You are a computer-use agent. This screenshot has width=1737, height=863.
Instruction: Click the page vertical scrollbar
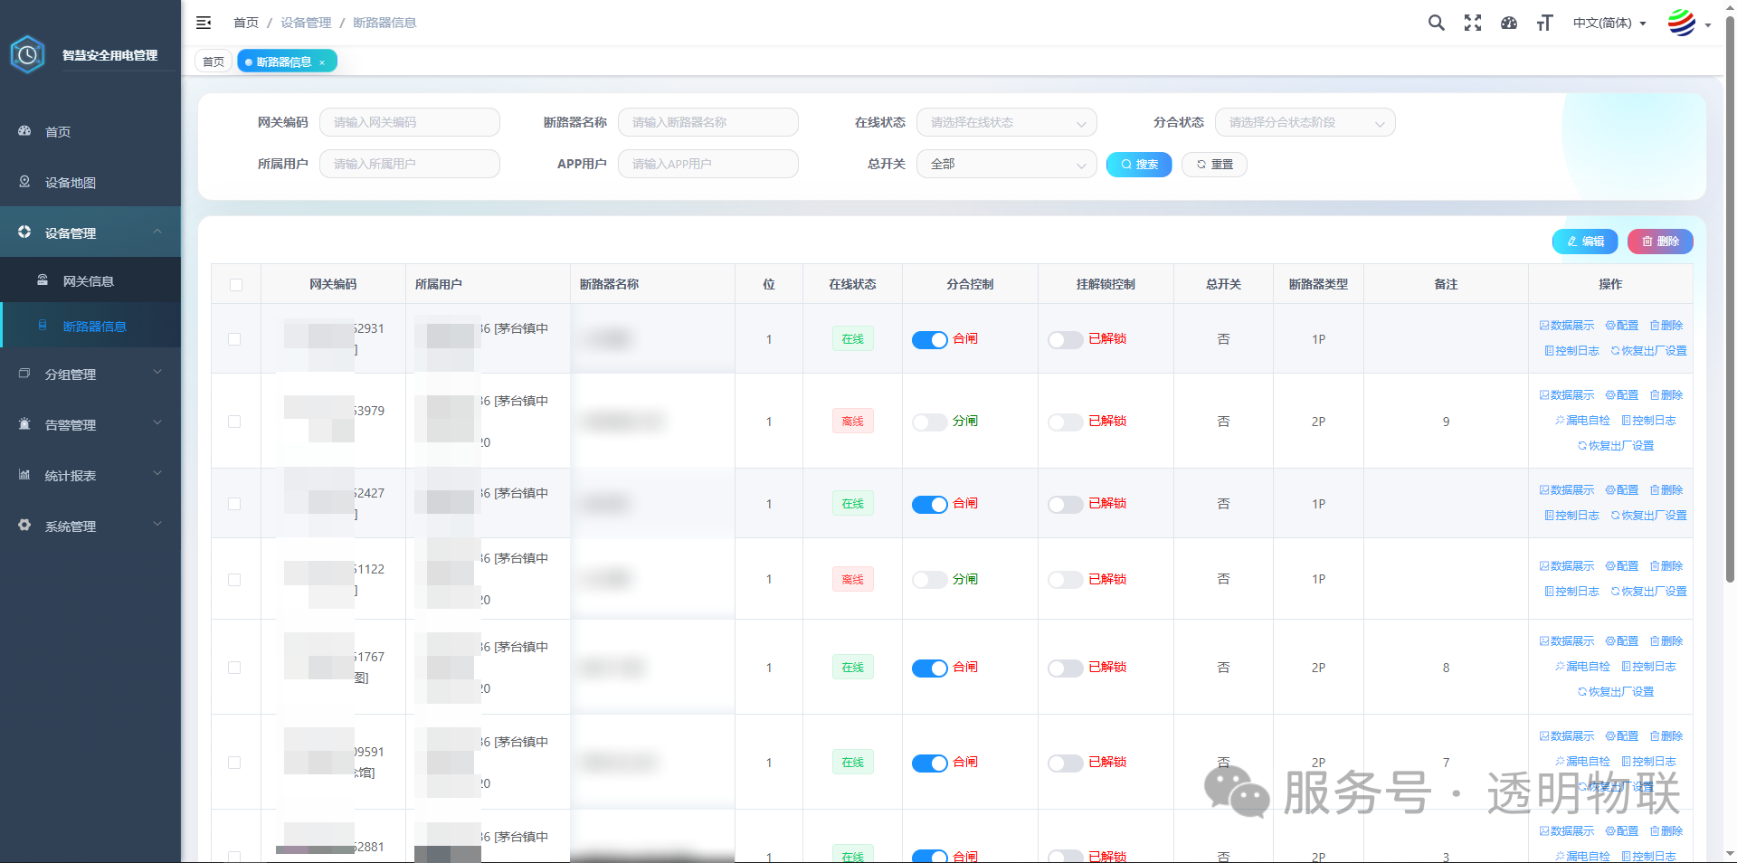click(1730, 299)
